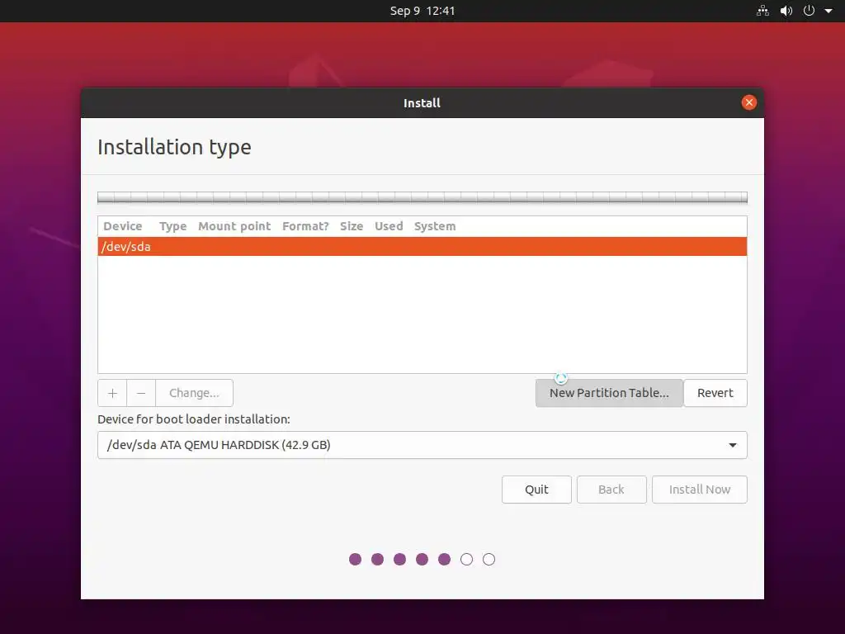This screenshot has height=634, width=845.
Task: Select the /dev/sda row in partition table
Action: (422, 246)
